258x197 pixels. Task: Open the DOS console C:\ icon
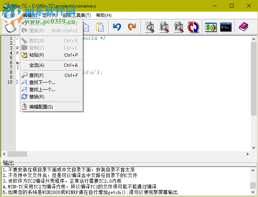tap(226, 27)
